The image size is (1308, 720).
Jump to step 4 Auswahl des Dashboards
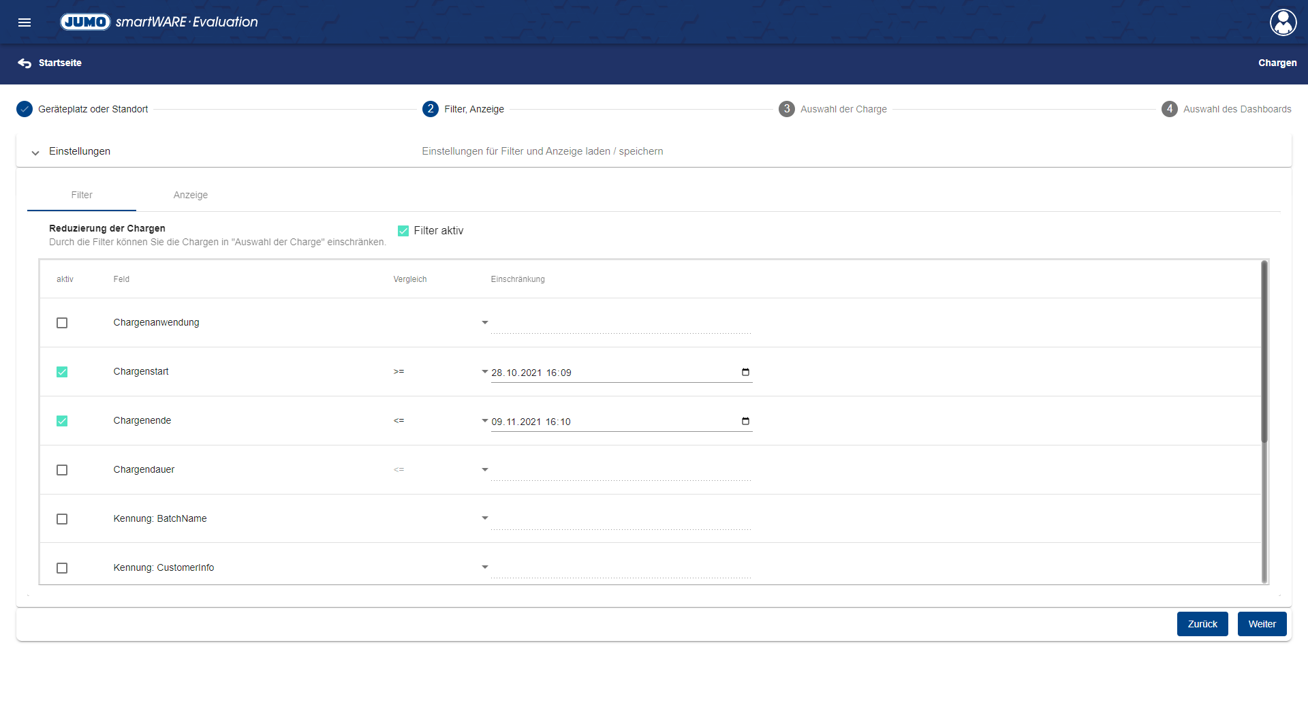click(x=1170, y=109)
